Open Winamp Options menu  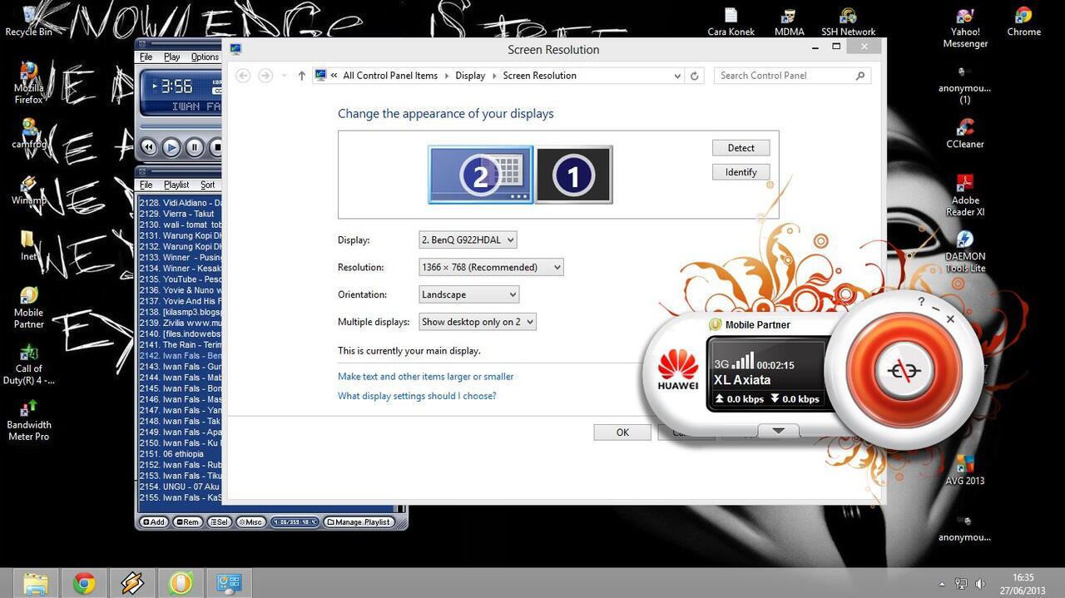205,57
